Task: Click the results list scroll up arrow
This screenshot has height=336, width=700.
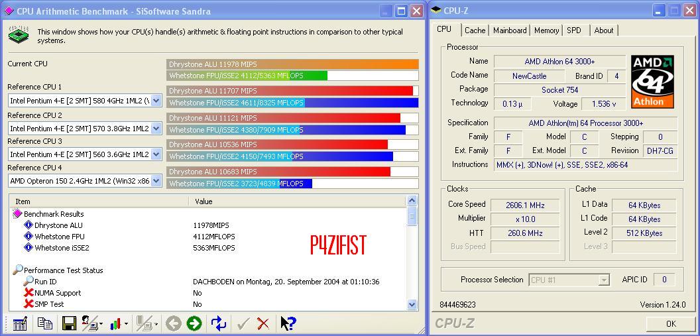Action: 412,201
